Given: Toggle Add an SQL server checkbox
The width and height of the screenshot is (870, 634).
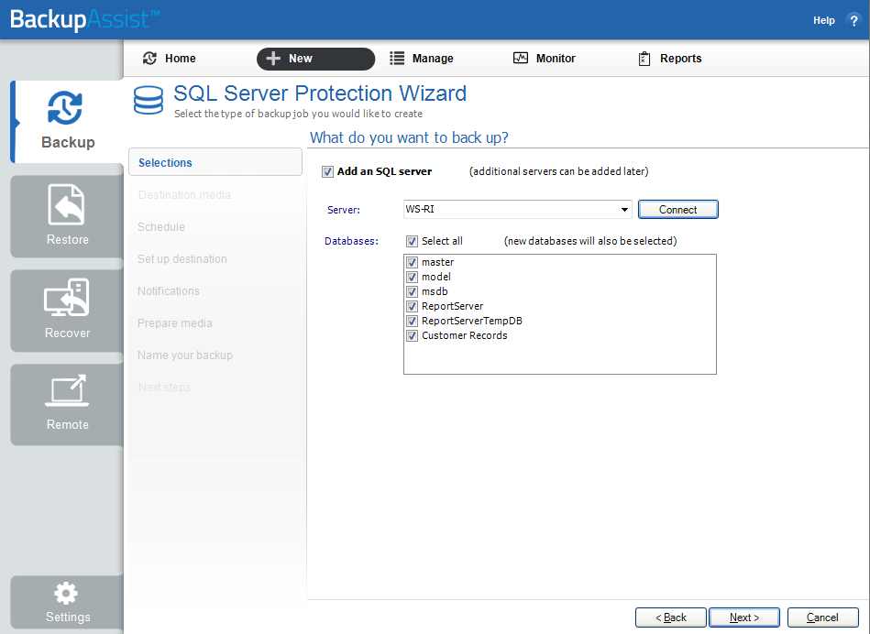Looking at the screenshot, I should [327, 172].
